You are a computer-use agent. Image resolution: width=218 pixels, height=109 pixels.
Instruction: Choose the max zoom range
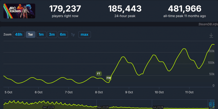coord(85,34)
